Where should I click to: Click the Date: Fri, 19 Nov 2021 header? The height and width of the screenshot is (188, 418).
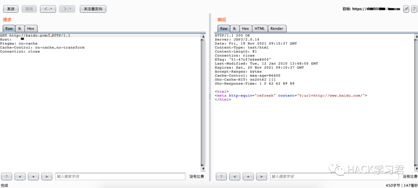click(x=256, y=43)
